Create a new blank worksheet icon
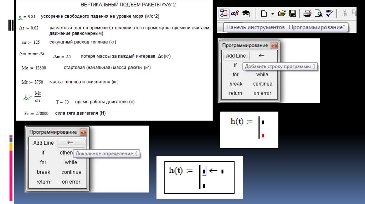Screen dimensions: 365x204 click(x=264, y=14)
